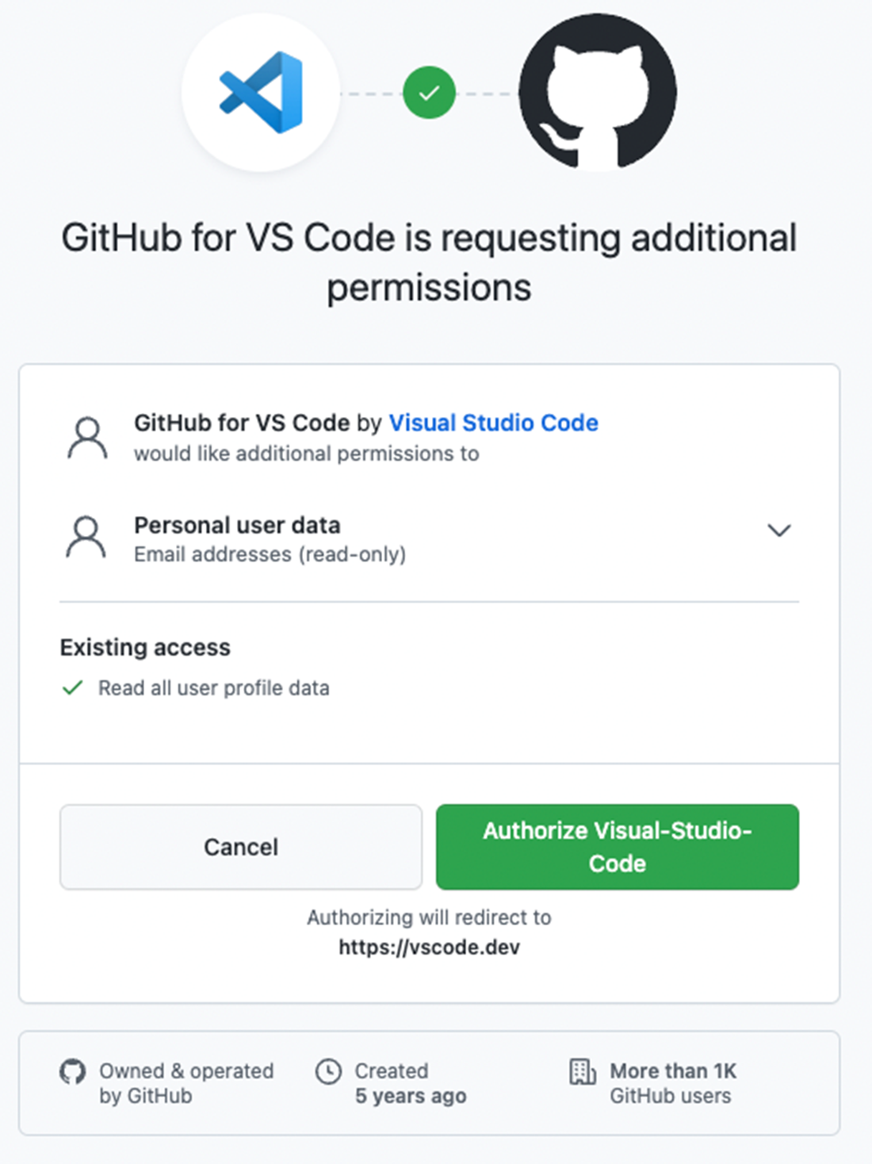
Task: Click the Email addresses (read-only) description
Action: click(x=270, y=554)
